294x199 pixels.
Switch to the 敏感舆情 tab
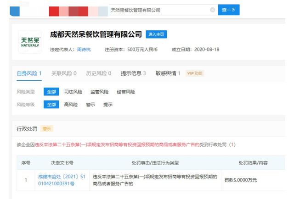click(x=168, y=73)
